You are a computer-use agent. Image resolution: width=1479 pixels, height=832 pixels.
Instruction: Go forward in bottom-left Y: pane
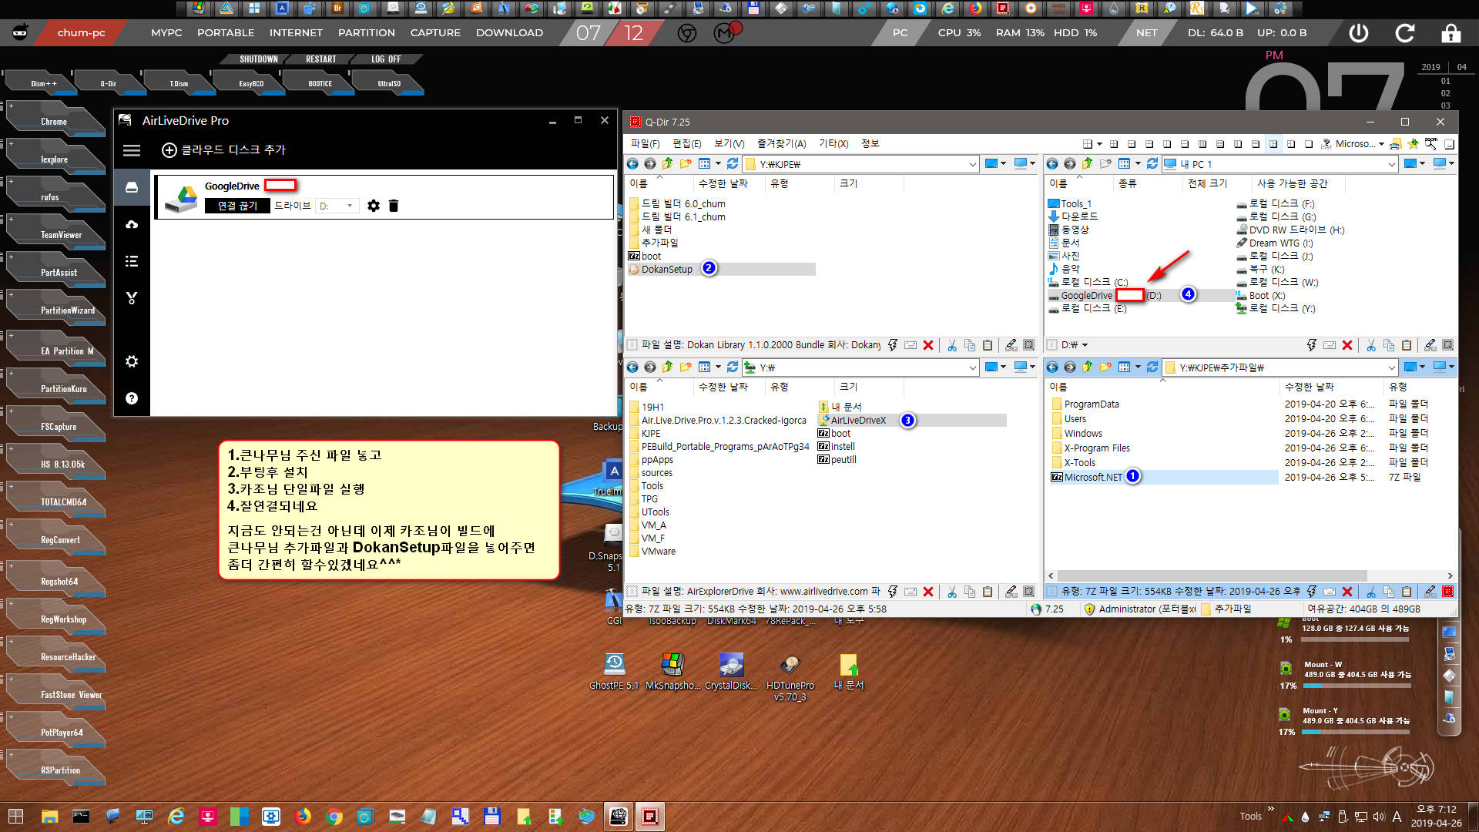click(650, 367)
